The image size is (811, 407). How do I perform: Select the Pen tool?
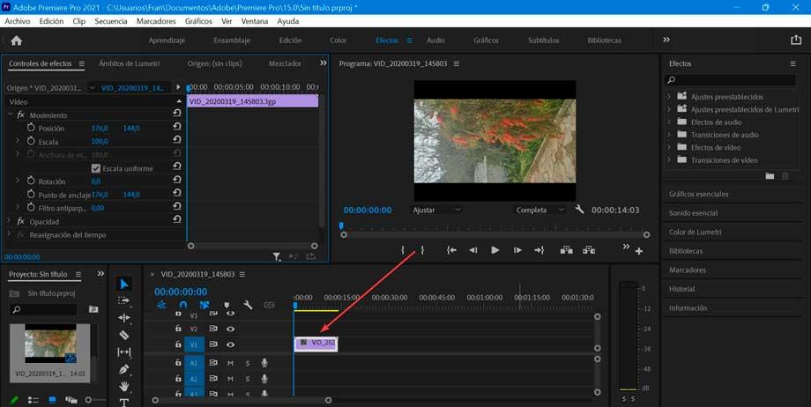tap(124, 369)
